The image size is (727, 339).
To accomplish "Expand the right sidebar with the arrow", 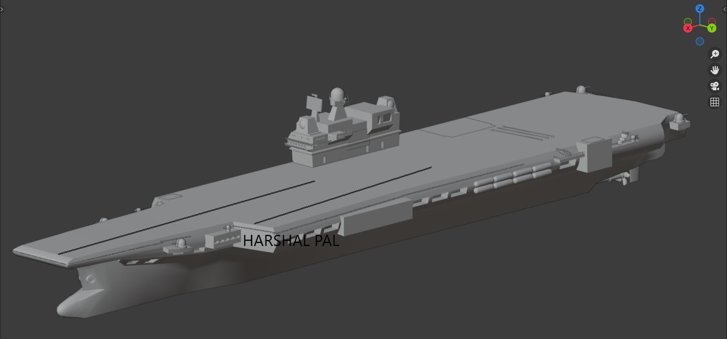I will 724,9.
